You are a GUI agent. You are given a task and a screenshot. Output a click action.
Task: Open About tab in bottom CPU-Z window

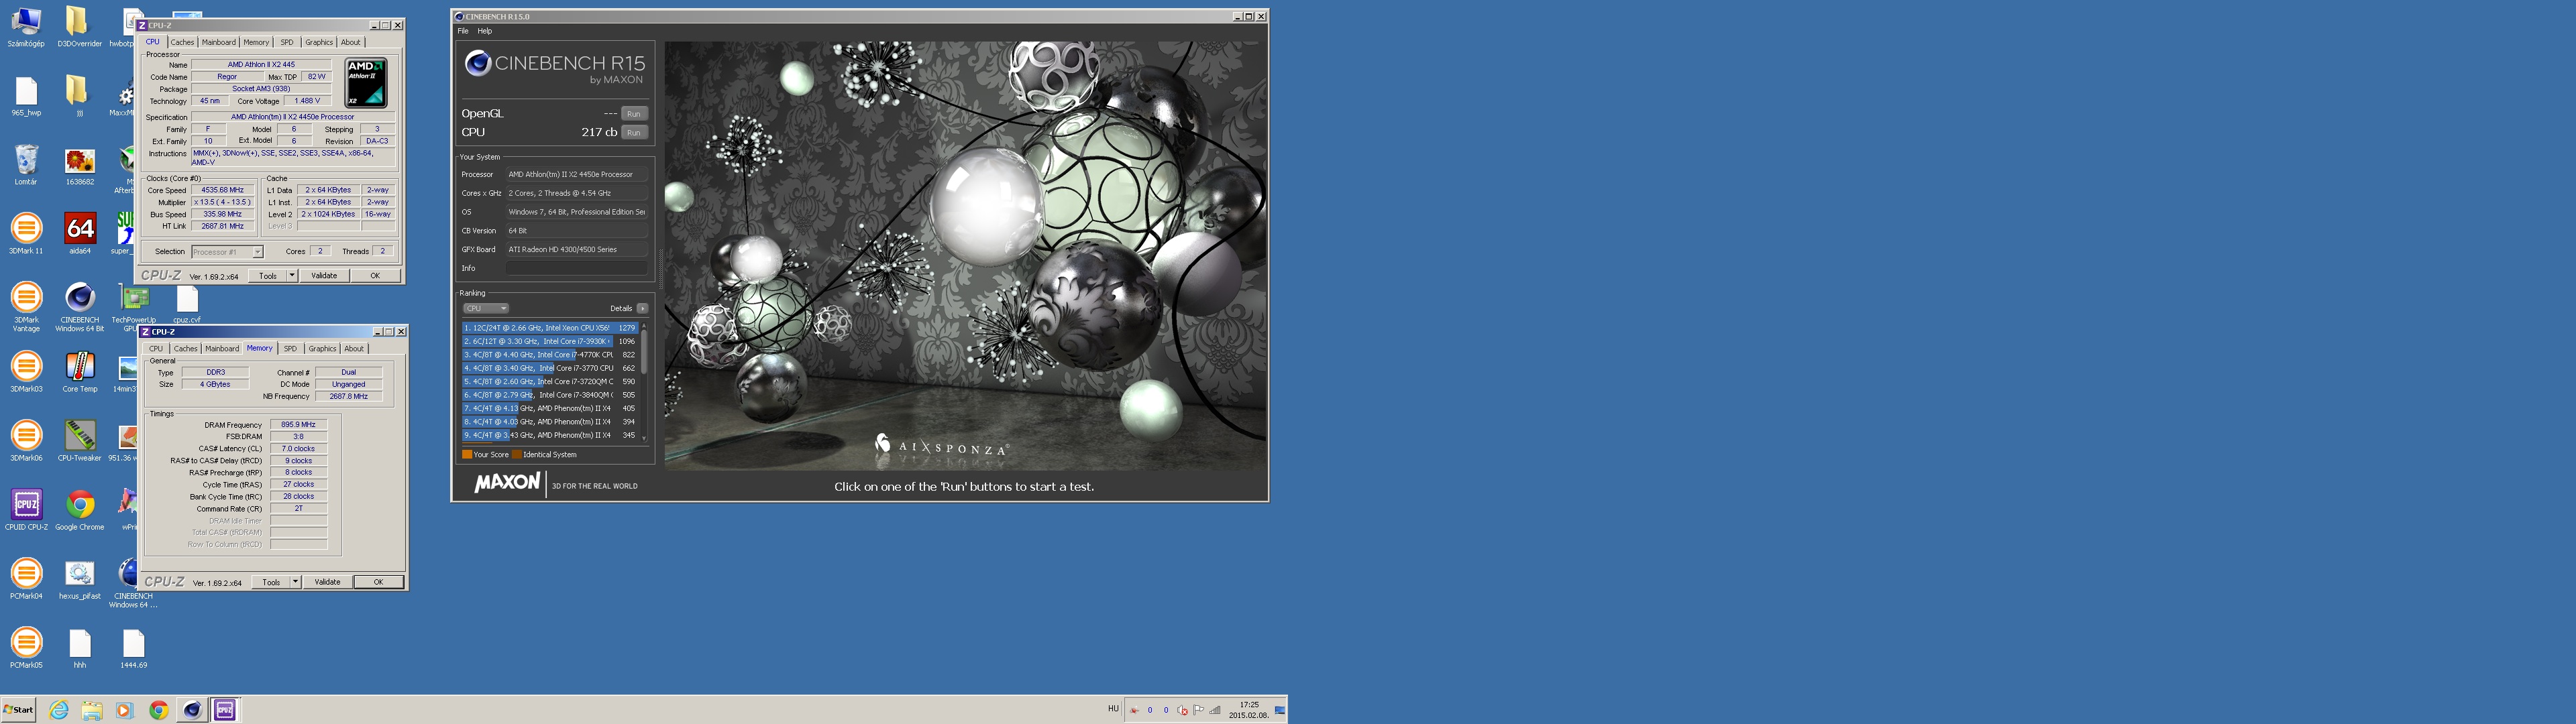coord(354,349)
